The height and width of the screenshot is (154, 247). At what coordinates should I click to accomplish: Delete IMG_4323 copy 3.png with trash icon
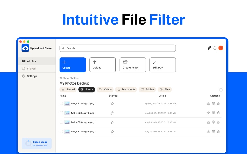(214, 103)
